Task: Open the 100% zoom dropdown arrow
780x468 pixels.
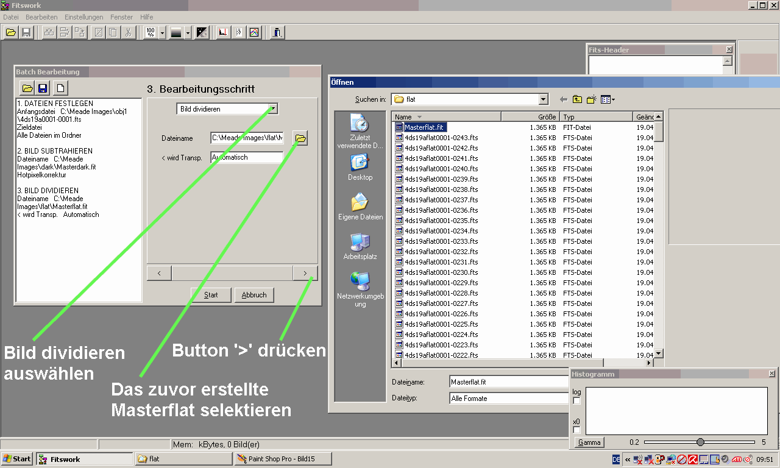Action: click(x=162, y=33)
